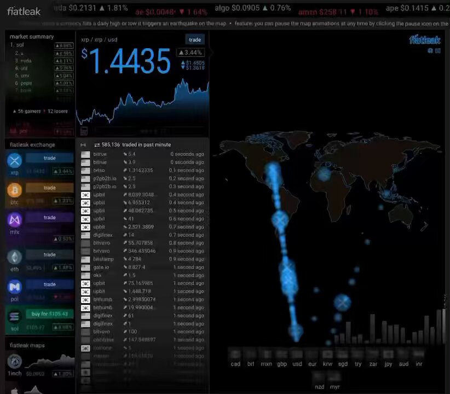The width and height of the screenshot is (450, 394).
Task: Click the nzd currency flag below the map
Action: click(x=319, y=377)
